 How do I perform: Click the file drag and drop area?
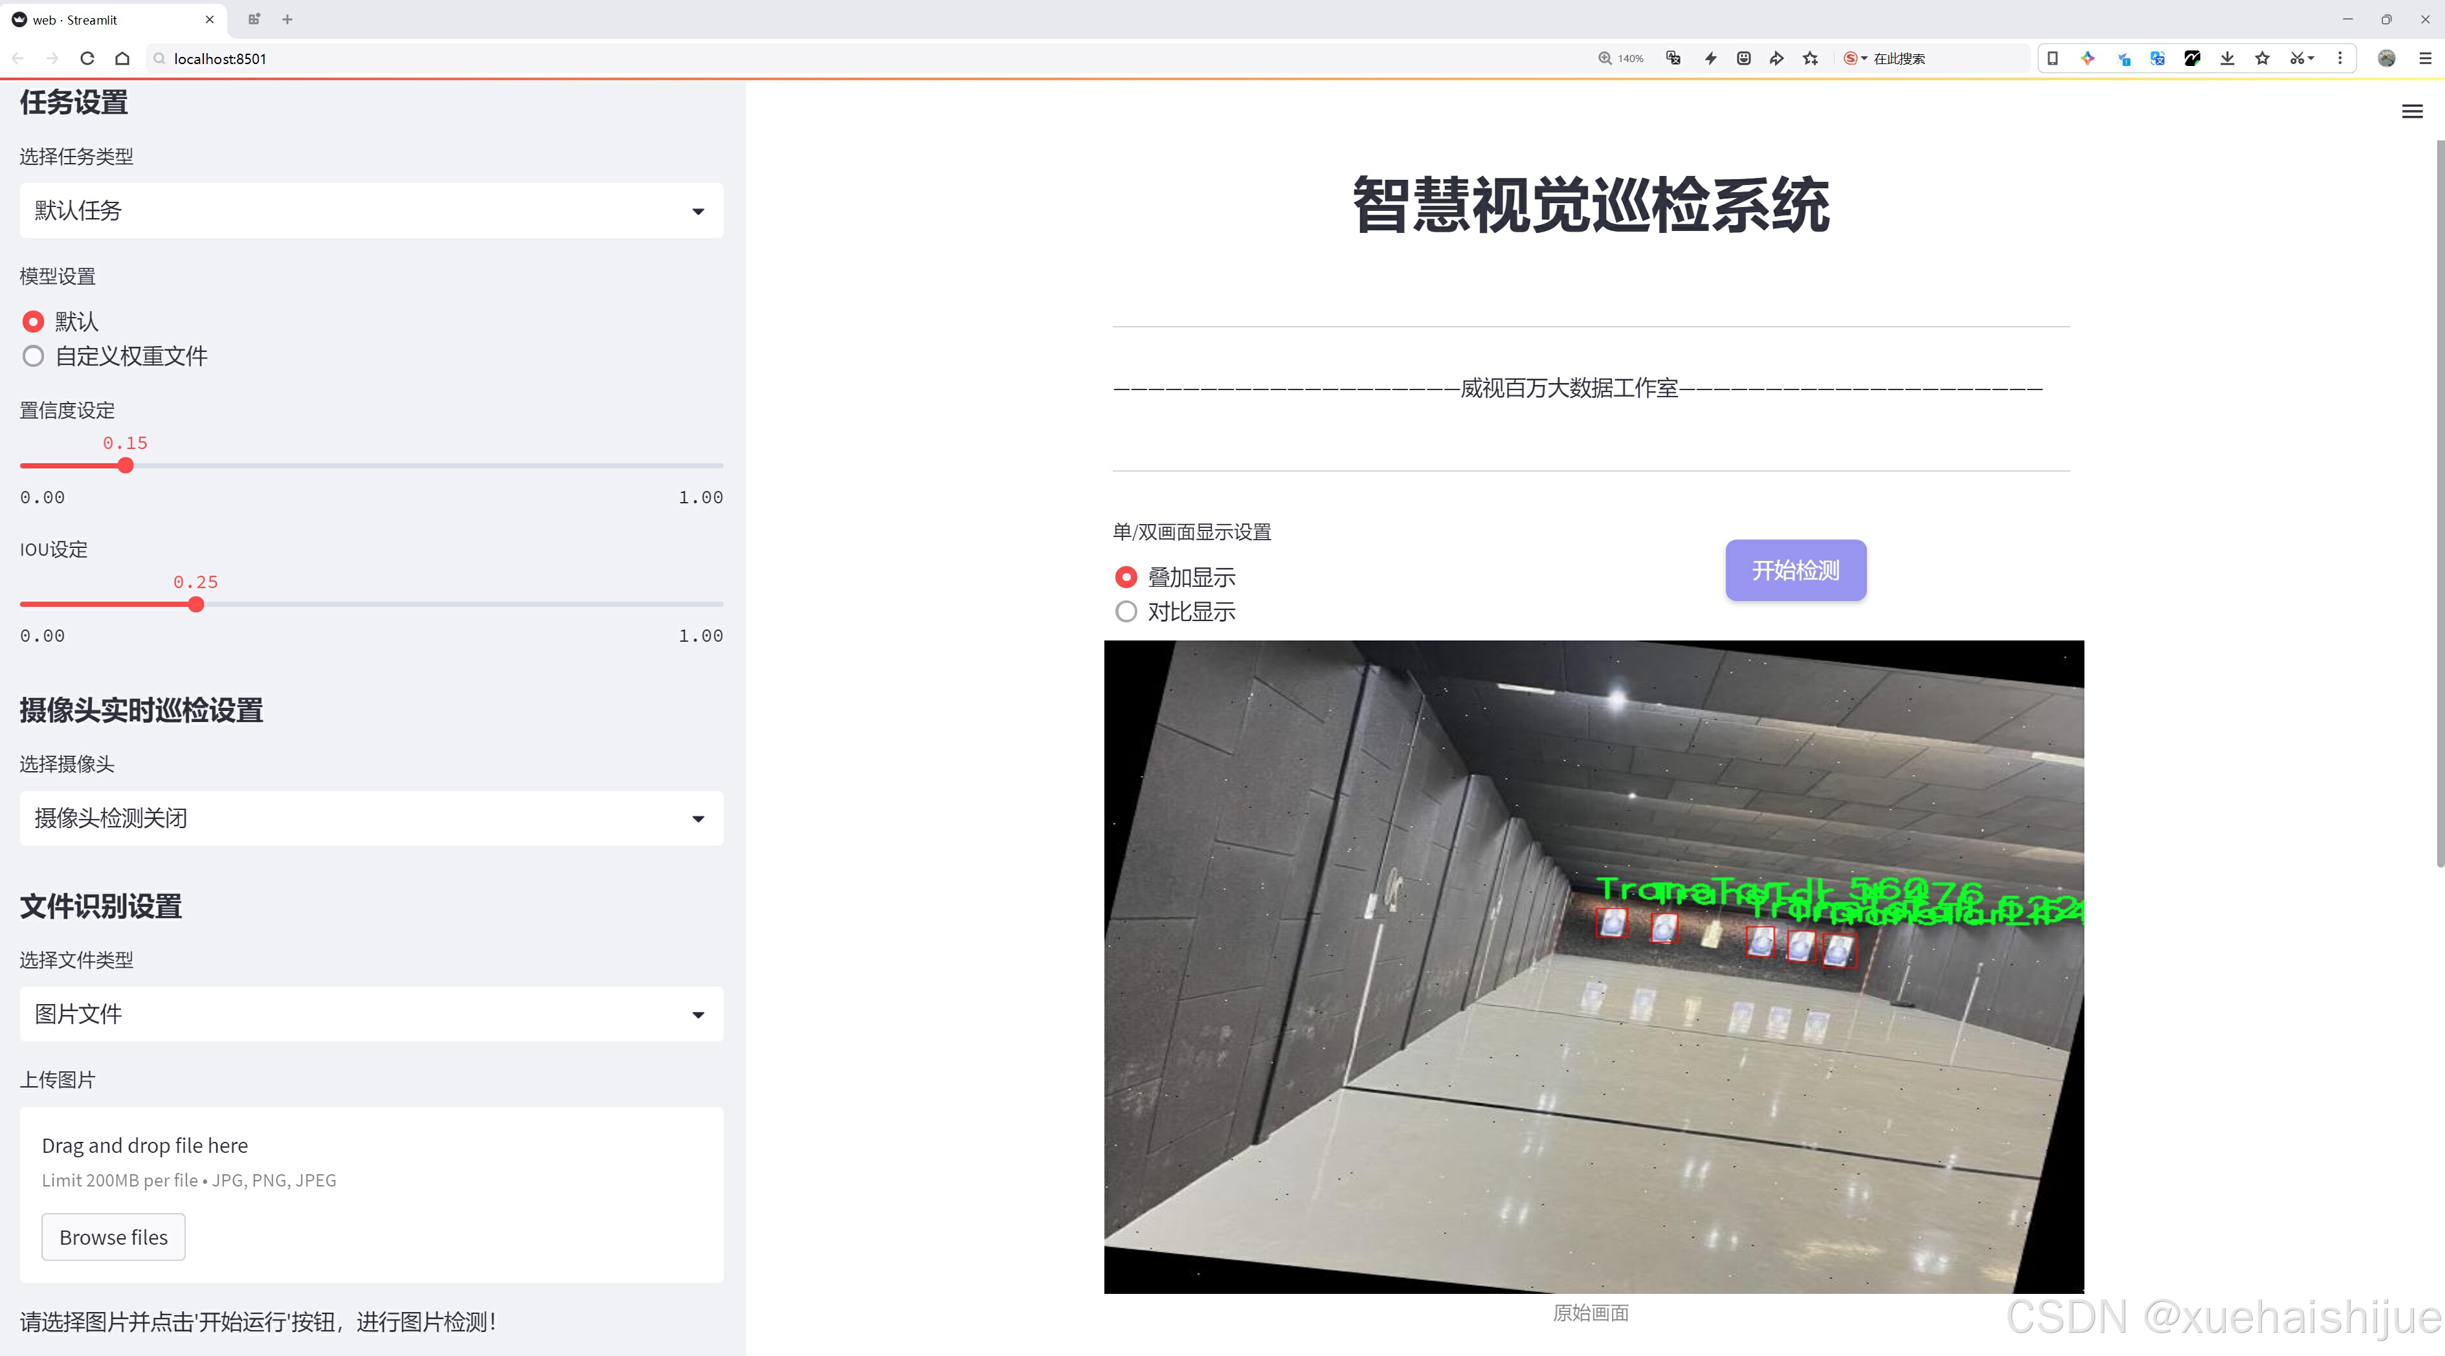[x=371, y=1195]
